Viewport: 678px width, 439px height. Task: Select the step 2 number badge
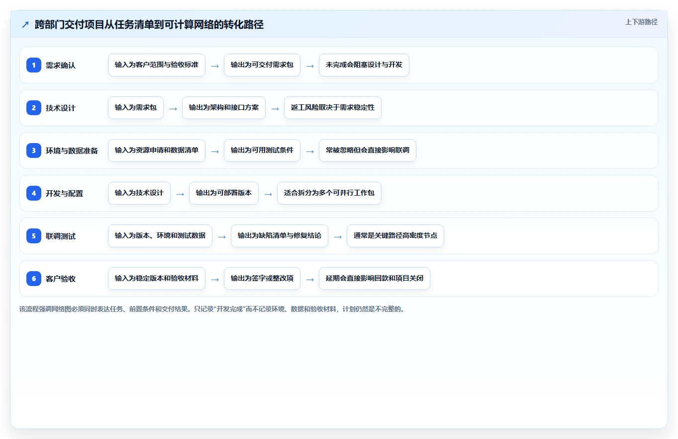(34, 108)
